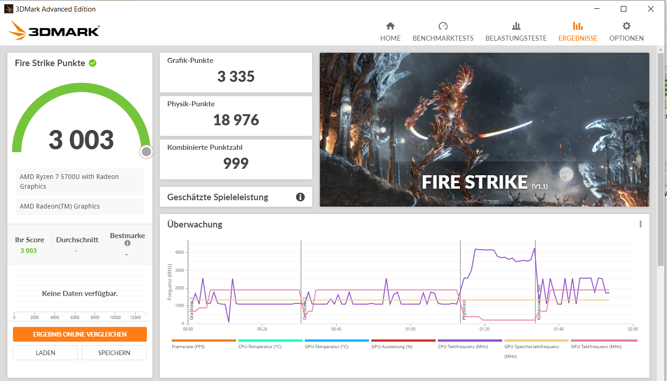Toggle the Framerate (FPS) legend series
667x381 pixels.
coord(204,344)
